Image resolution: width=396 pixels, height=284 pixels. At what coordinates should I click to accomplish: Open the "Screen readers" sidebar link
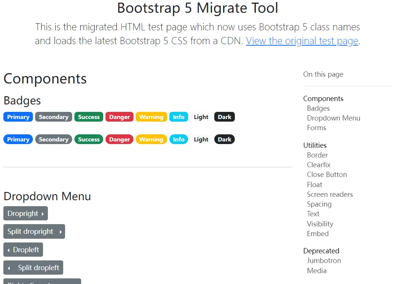tap(330, 194)
